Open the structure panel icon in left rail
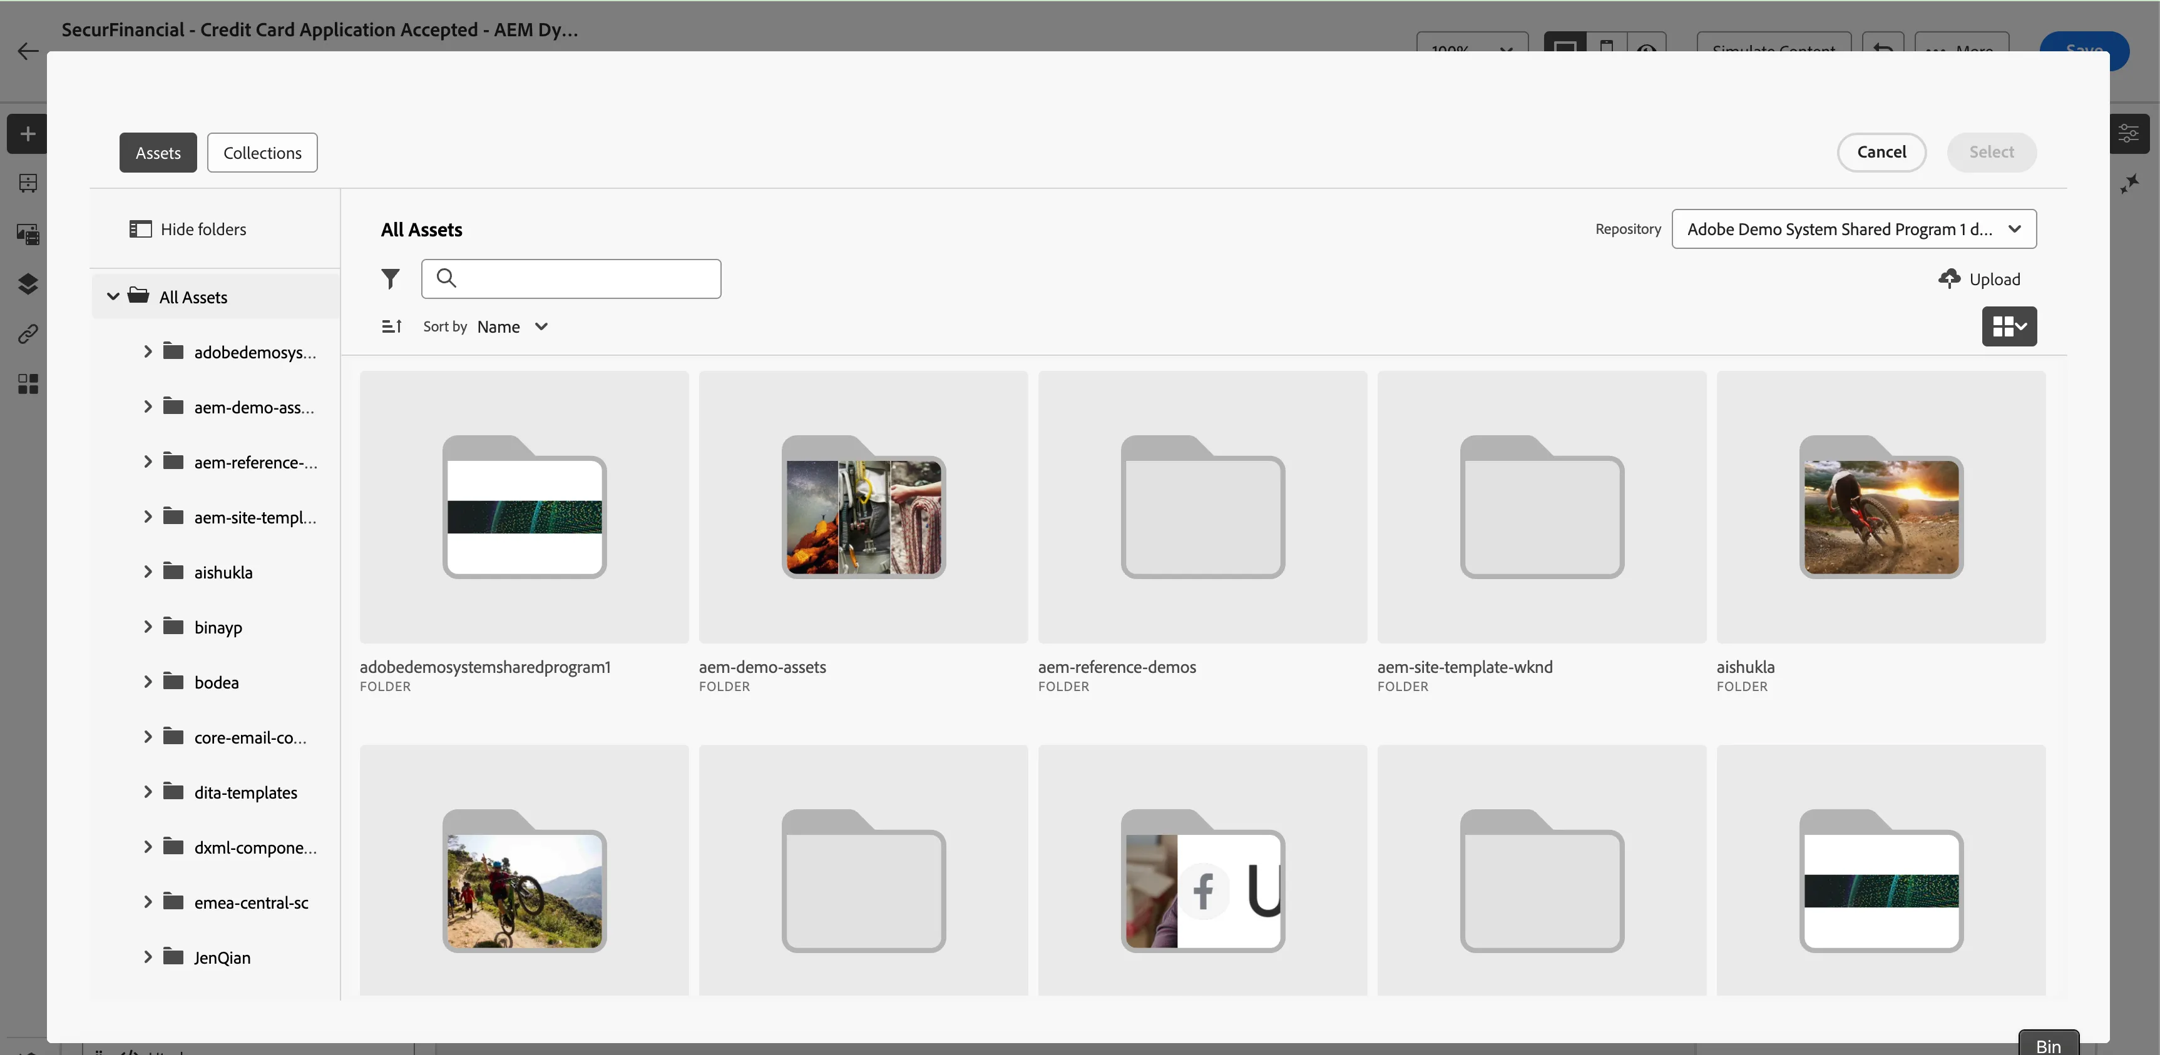The height and width of the screenshot is (1055, 2160). tap(28, 183)
